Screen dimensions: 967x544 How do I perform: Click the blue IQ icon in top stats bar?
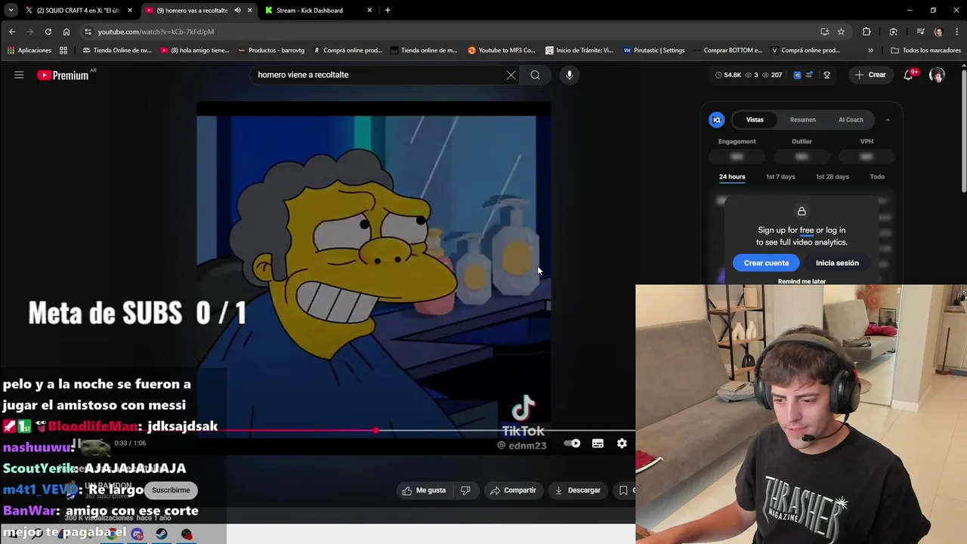797,75
